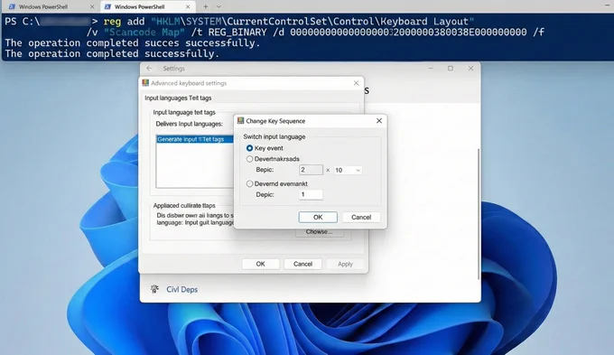This screenshot has height=355, width=614.
Task: Select the Generate input Tet tags list item
Action: tap(194, 139)
